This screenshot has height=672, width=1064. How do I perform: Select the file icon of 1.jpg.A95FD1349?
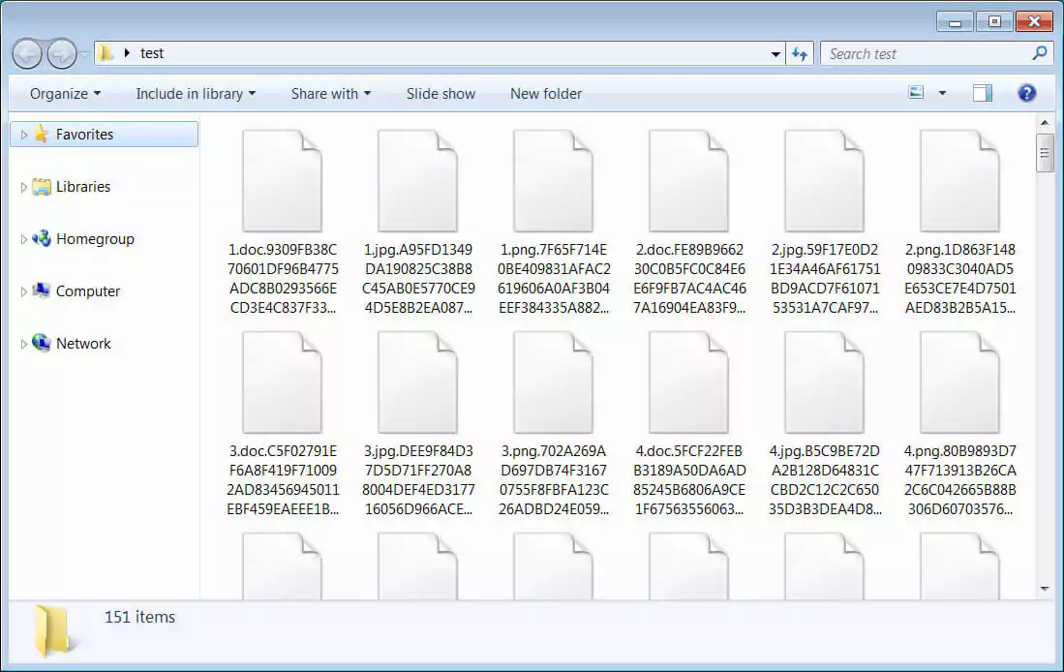(x=418, y=181)
